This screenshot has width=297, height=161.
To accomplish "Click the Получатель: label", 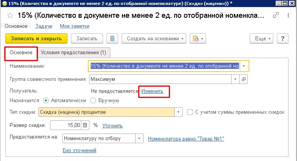I will pos(24,91).
